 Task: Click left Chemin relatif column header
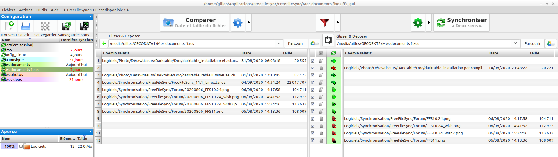(x=171, y=53)
